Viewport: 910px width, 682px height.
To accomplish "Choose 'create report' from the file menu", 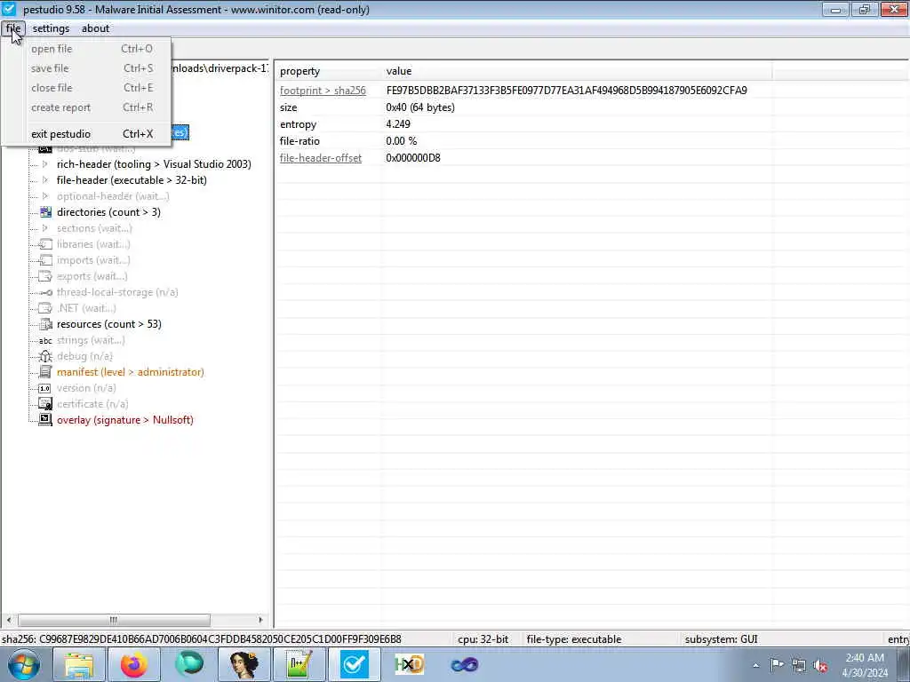I will click(86, 107).
